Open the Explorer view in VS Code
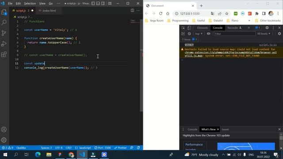 pos(4,12)
